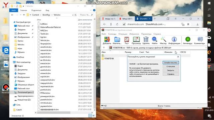The width and height of the screenshot is (214, 120).
Task: Select Tankk.brv file in Explorer
Action: click(44, 34)
